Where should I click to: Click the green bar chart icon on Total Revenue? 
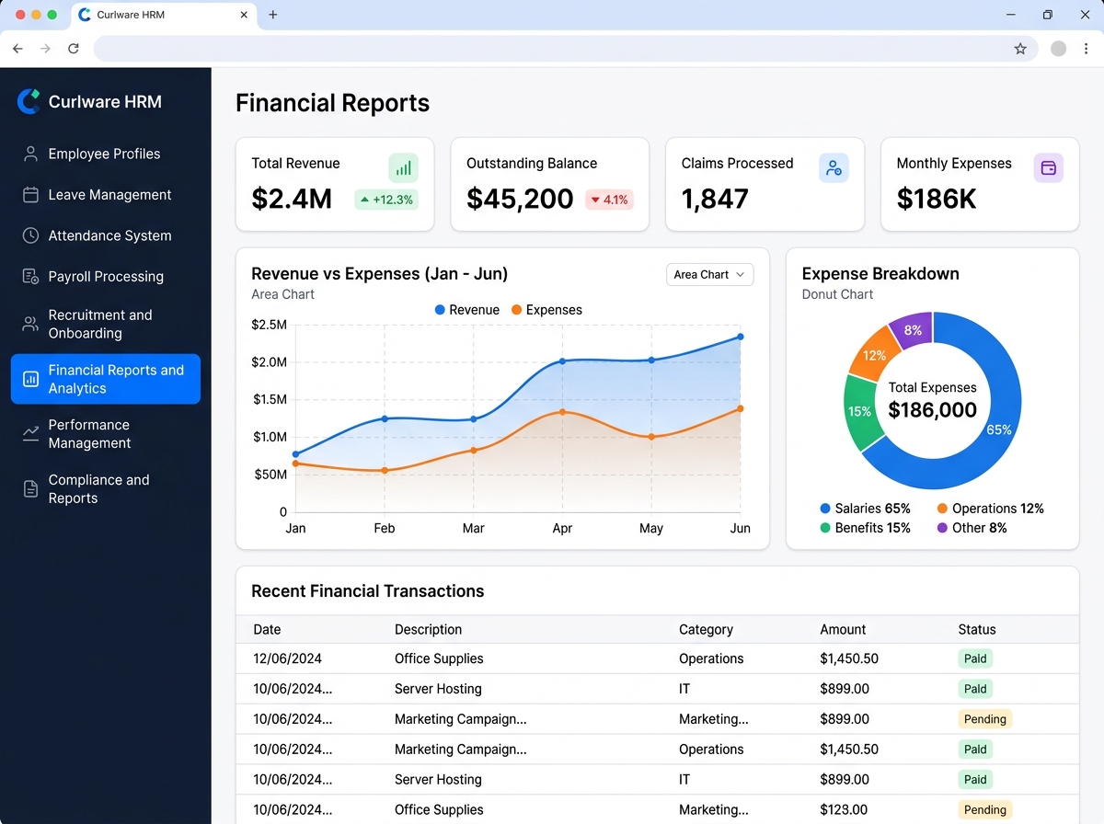tap(403, 168)
